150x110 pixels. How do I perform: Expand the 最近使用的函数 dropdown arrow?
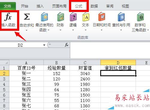(48, 30)
